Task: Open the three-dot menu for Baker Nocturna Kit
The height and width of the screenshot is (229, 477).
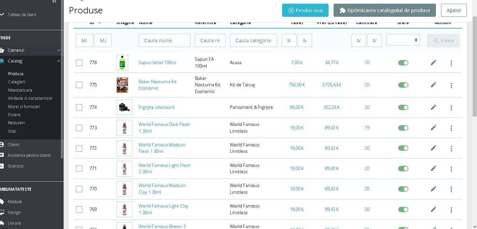Action: coord(451,85)
